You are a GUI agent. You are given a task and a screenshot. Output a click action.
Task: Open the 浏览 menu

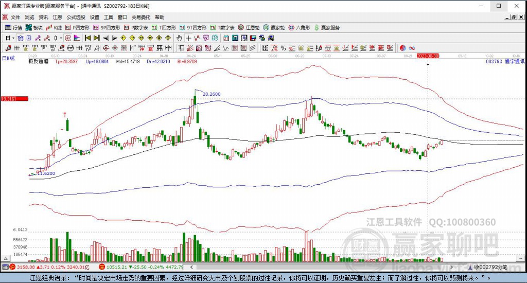click(x=29, y=17)
